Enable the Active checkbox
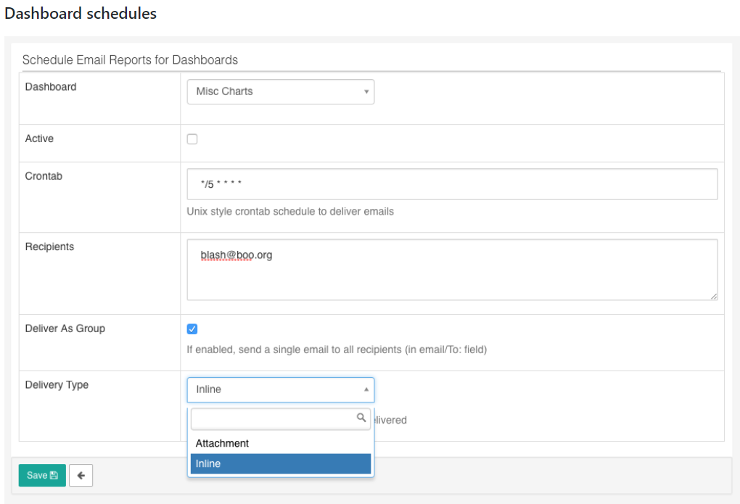740x504 pixels. 192,139
